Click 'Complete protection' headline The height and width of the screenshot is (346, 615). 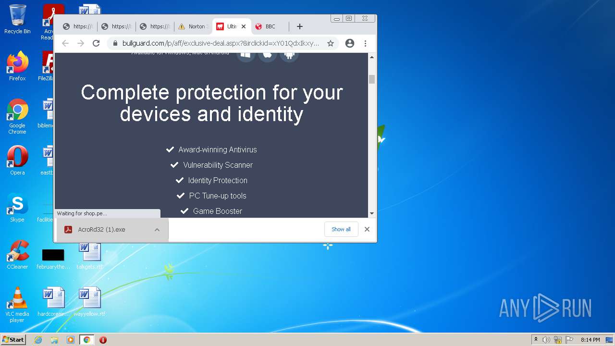(x=212, y=103)
